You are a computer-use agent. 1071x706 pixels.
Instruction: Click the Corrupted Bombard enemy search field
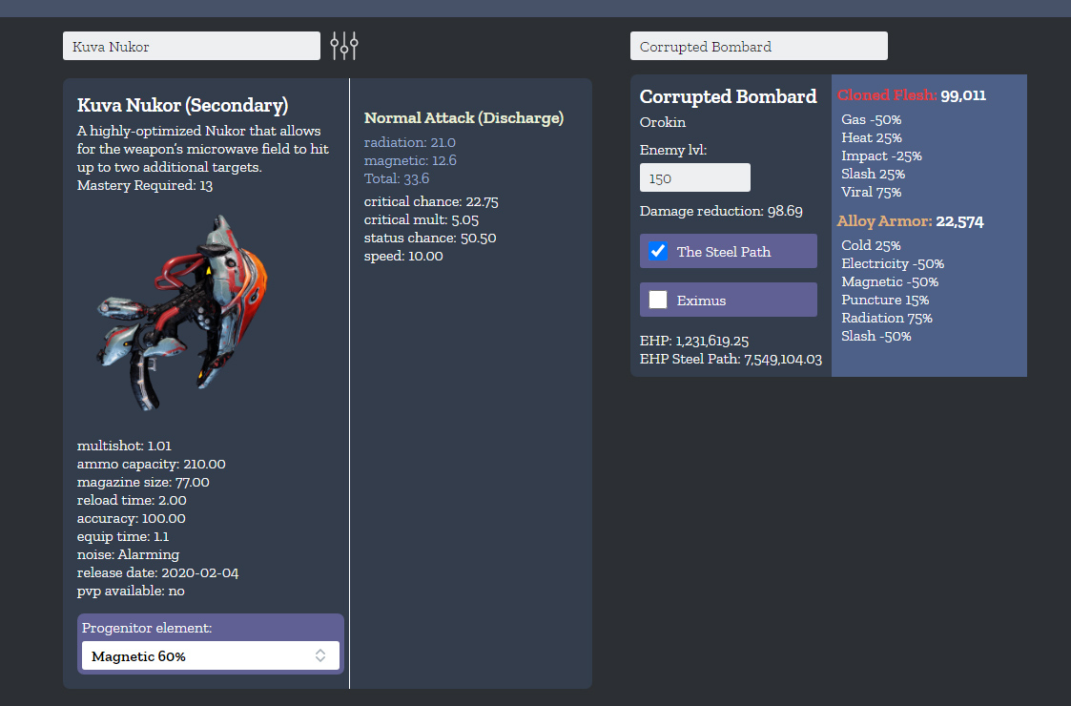tap(759, 46)
